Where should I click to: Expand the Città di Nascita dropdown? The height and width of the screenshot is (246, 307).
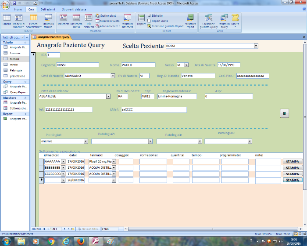(x=113, y=76)
